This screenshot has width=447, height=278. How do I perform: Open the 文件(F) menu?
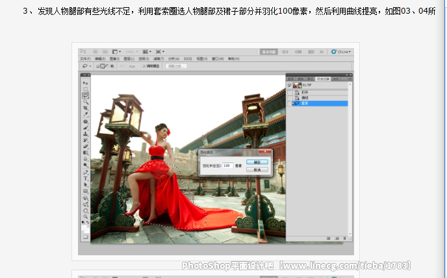click(x=85, y=59)
